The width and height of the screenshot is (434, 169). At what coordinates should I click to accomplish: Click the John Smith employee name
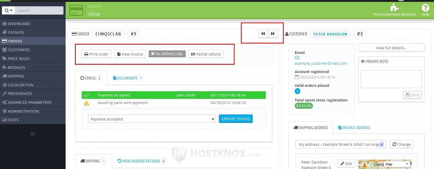coord(186,95)
